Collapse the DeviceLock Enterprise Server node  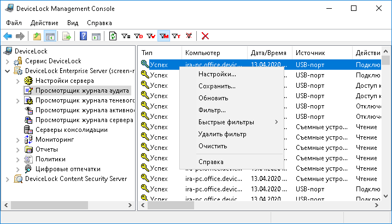tap(8, 71)
